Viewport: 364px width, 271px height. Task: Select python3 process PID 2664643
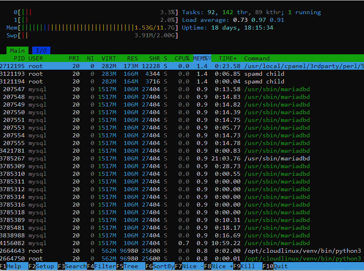point(182,251)
